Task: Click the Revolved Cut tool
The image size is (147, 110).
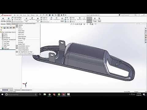Action: (38, 20)
